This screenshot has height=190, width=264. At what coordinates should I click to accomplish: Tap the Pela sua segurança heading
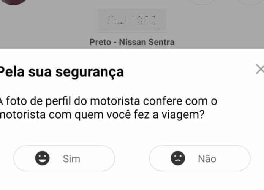pos(62,72)
